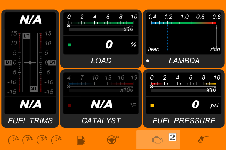Select the LT long-term trim marker
The image size is (226, 150).
26,36
